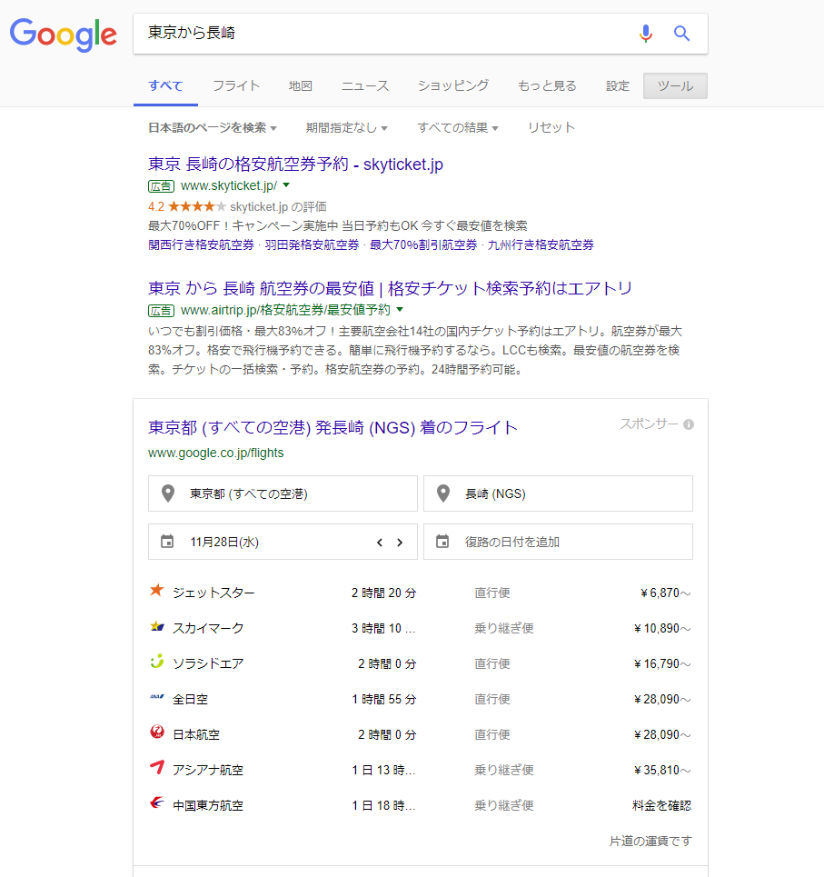Click the 日本航空 JAL logo
The width and height of the screenshot is (824, 877).
pos(157,732)
